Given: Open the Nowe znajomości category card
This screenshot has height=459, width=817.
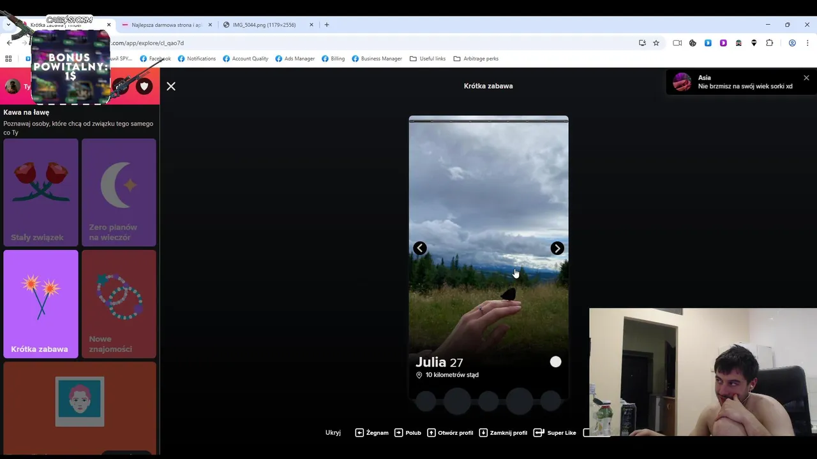Looking at the screenshot, I should [x=119, y=304].
